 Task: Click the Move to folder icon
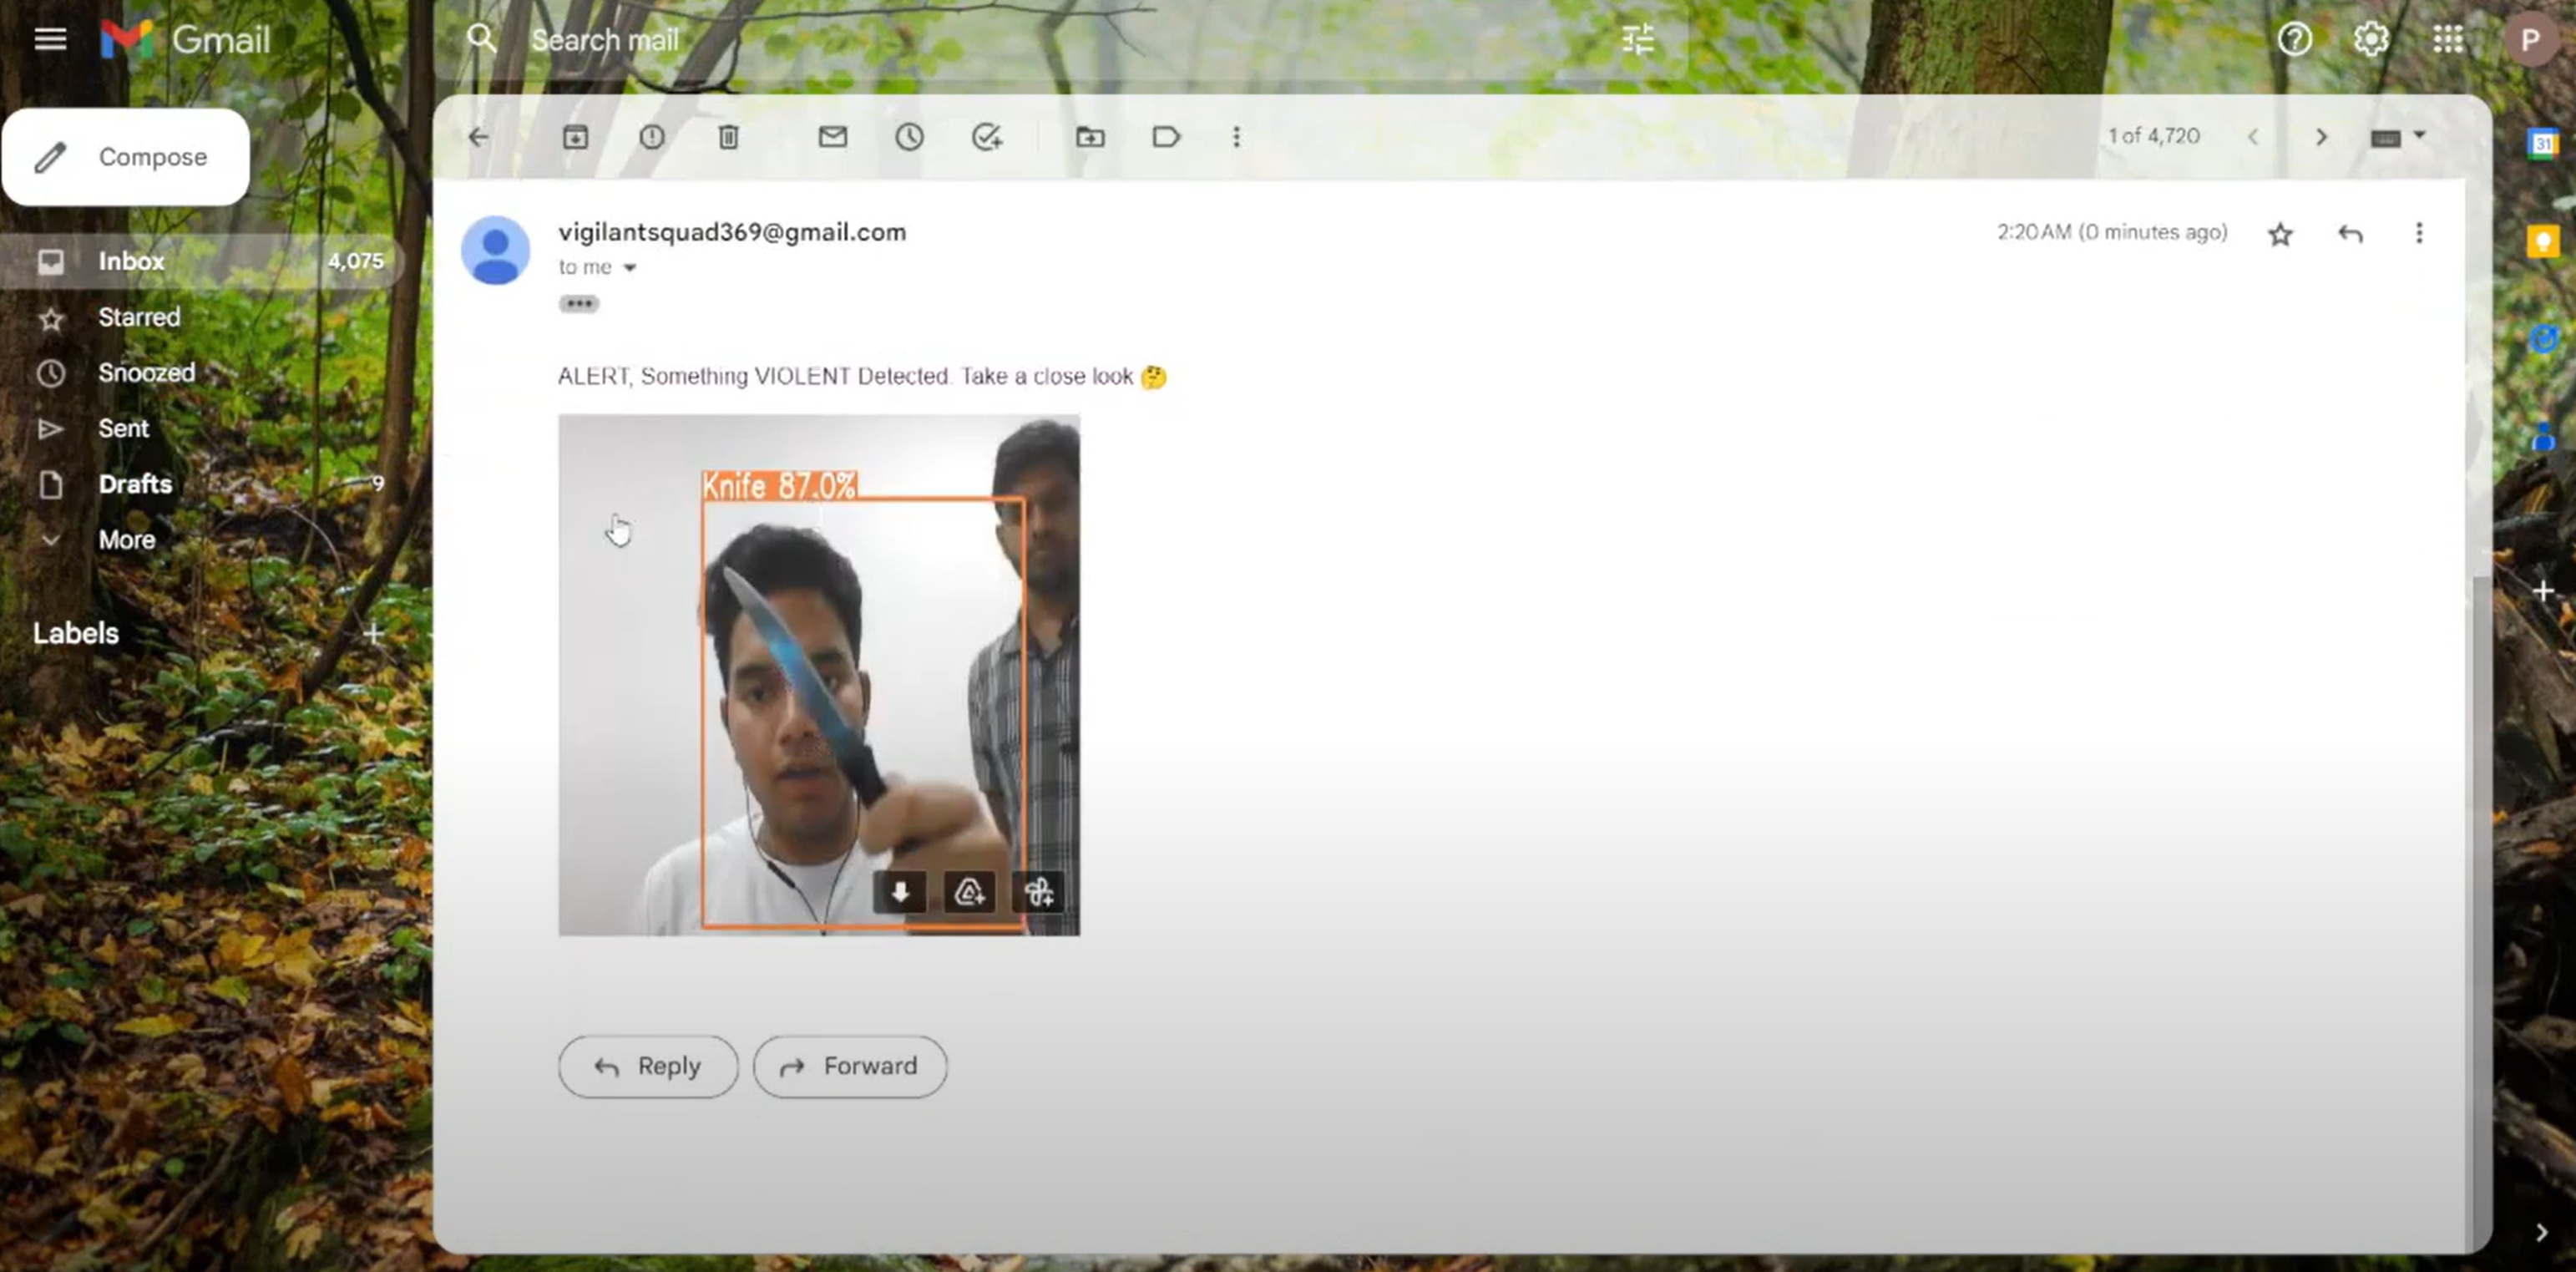tap(1090, 137)
